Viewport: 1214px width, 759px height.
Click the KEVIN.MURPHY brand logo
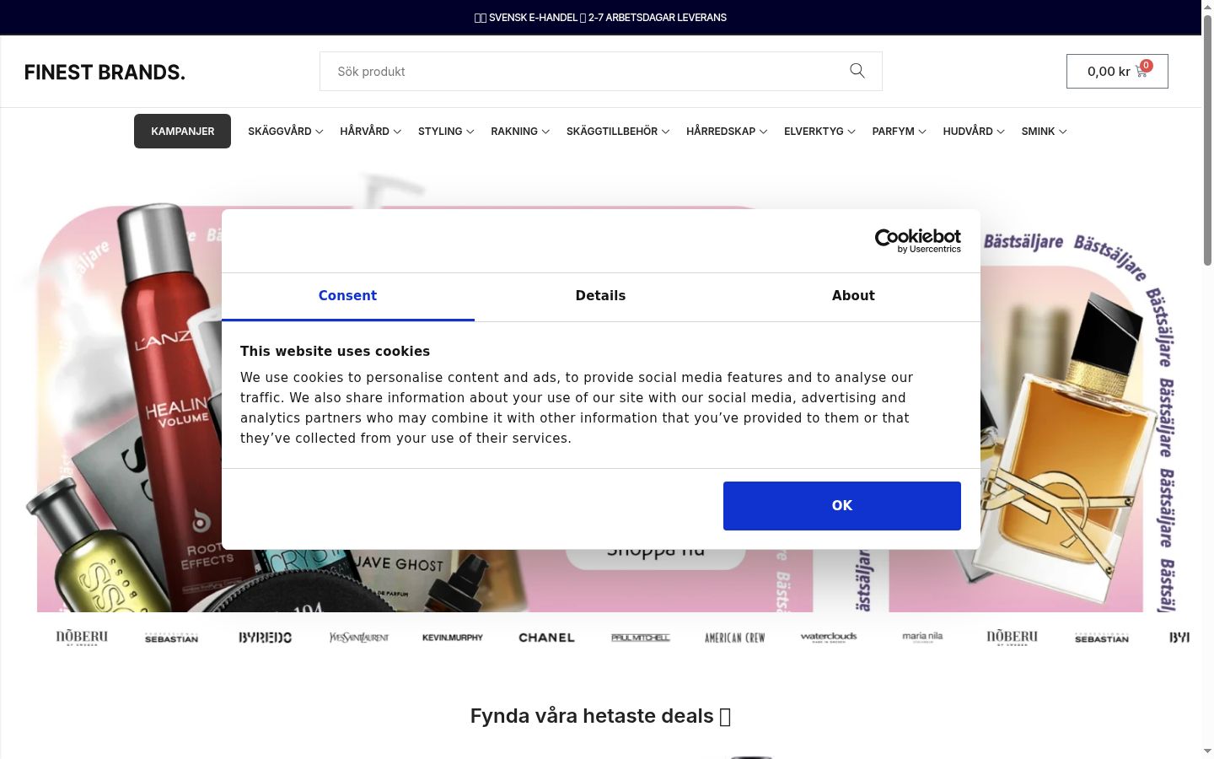453,638
